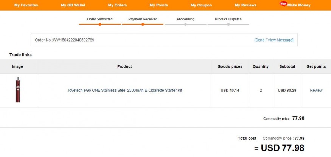Click the Get points column header
Screen dimensions: 331x157
coord(316,66)
